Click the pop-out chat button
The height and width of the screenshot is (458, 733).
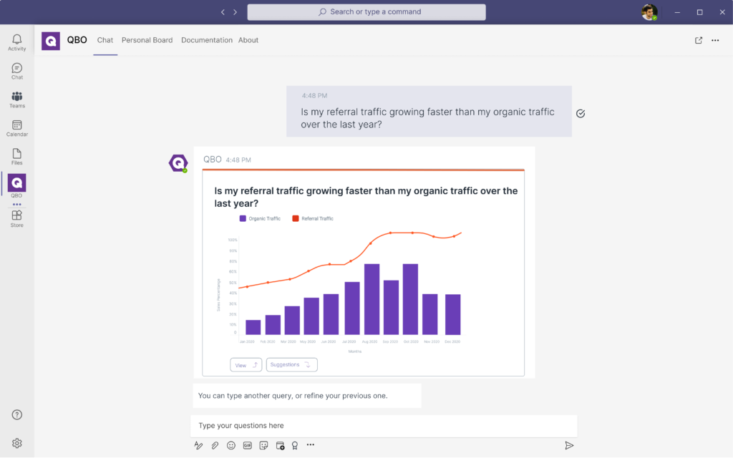(699, 41)
